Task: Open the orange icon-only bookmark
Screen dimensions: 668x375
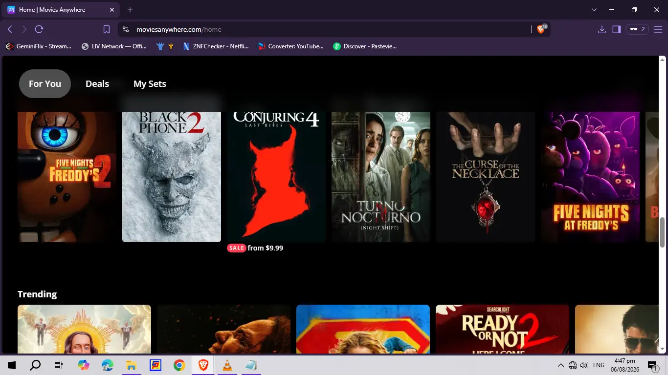Action: click(x=171, y=46)
